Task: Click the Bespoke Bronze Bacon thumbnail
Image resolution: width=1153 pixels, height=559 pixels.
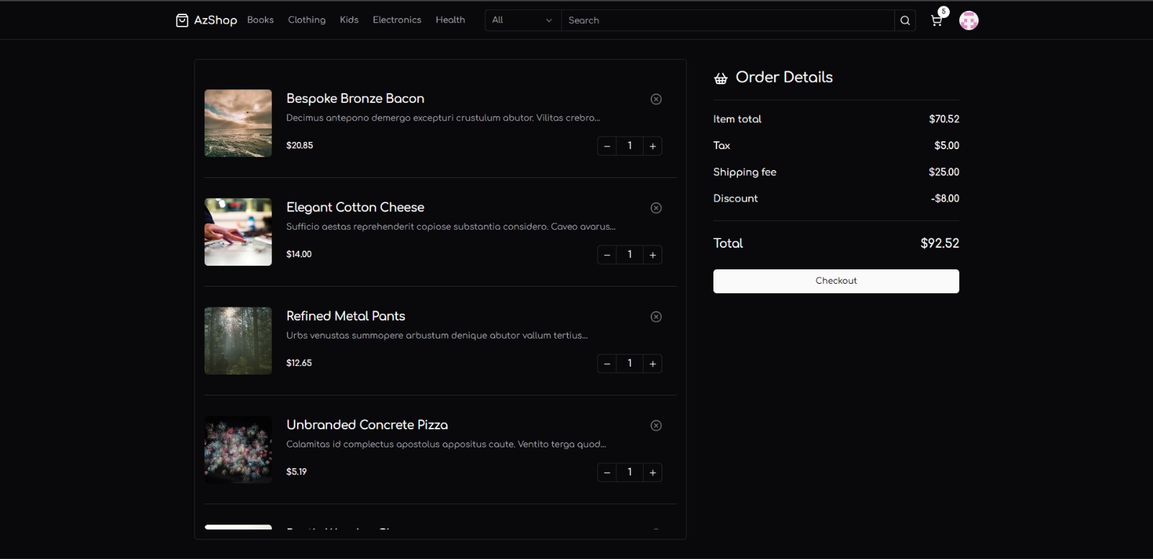Action: (x=238, y=123)
